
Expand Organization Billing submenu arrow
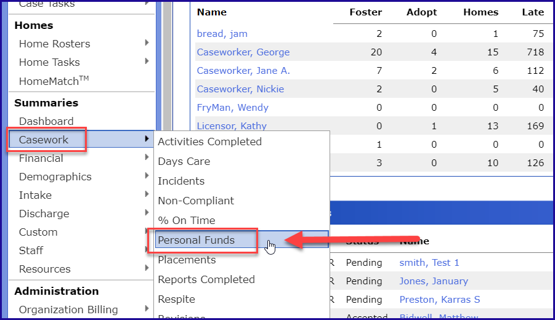147,308
